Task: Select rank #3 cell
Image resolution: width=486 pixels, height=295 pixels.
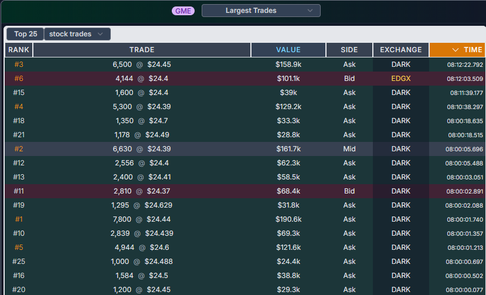Action: coord(19,65)
